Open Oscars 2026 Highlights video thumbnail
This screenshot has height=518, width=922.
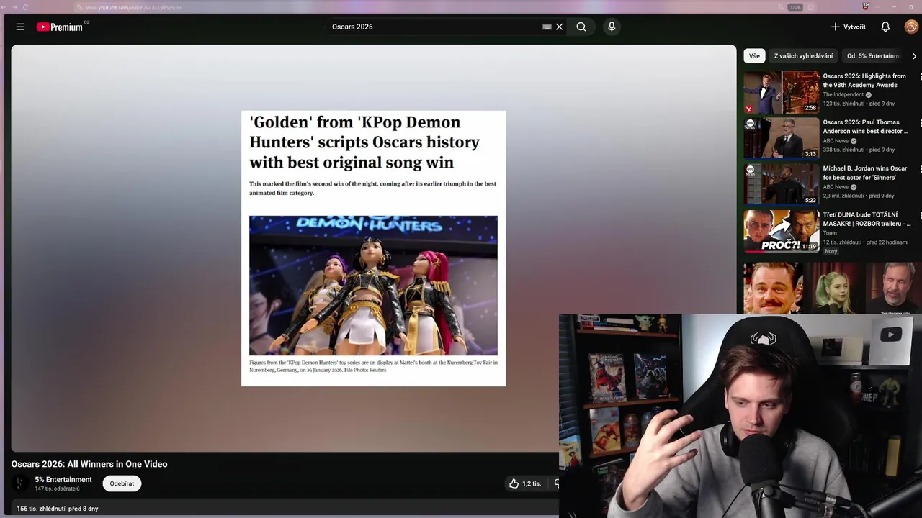(782, 92)
